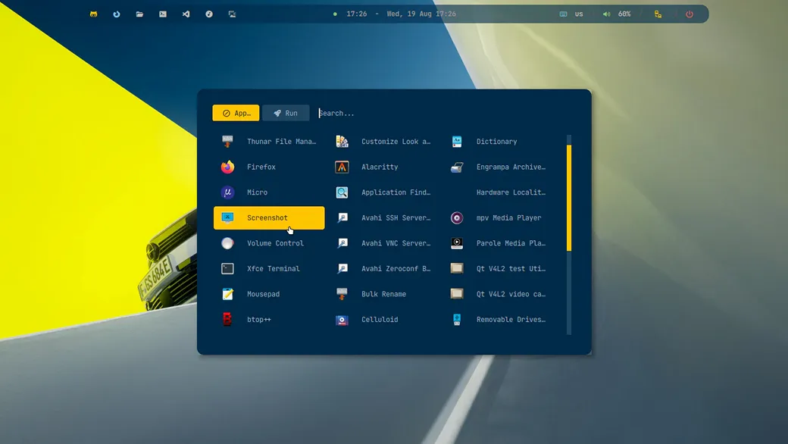Click the launcher list scrollbar
Viewport: 788px width, 444px height.
click(x=569, y=235)
